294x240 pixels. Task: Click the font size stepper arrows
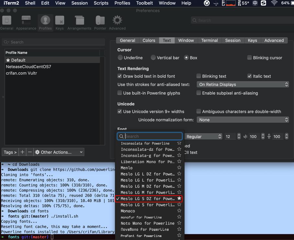(239, 136)
